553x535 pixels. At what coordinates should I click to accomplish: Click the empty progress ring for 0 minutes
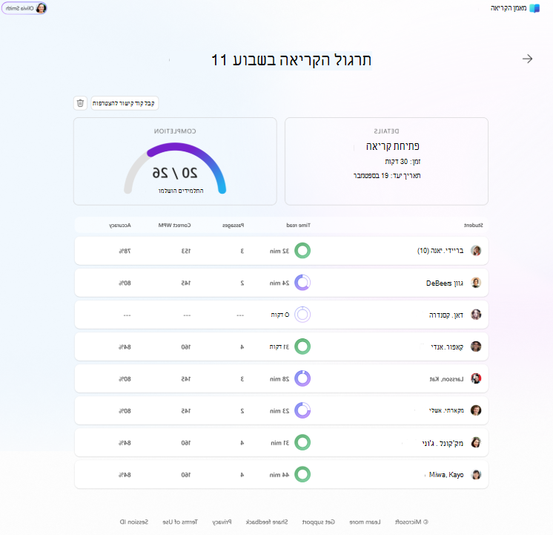tap(302, 315)
